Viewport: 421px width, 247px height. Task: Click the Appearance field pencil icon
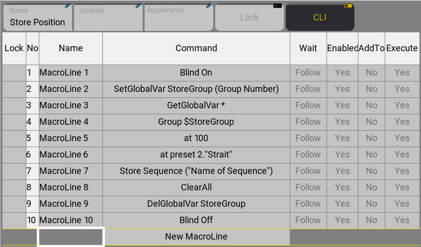click(209, 6)
